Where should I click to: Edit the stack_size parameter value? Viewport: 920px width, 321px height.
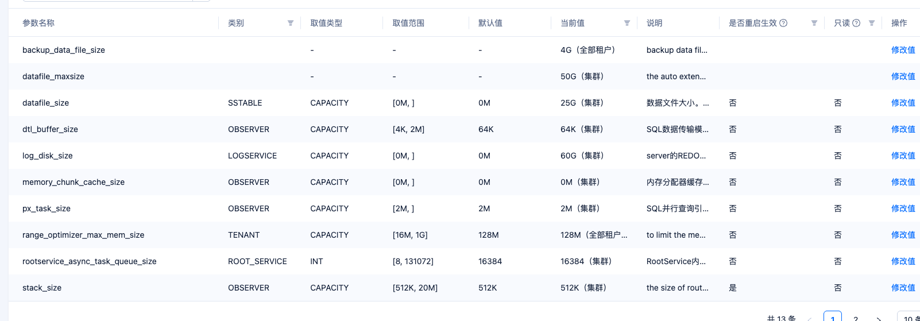point(903,288)
